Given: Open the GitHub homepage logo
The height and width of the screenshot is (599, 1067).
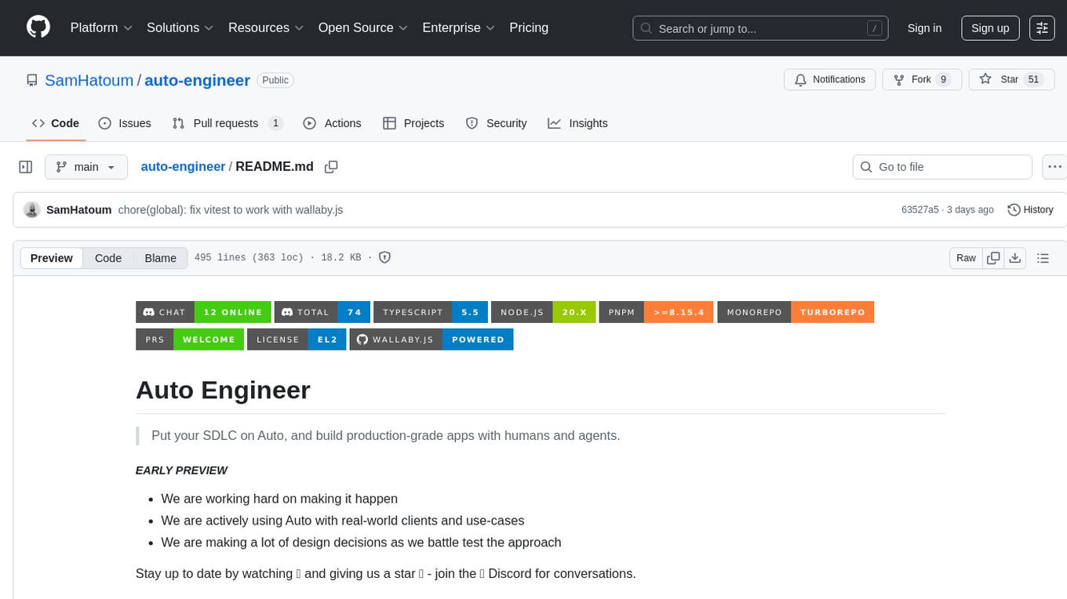Looking at the screenshot, I should tap(38, 27).
